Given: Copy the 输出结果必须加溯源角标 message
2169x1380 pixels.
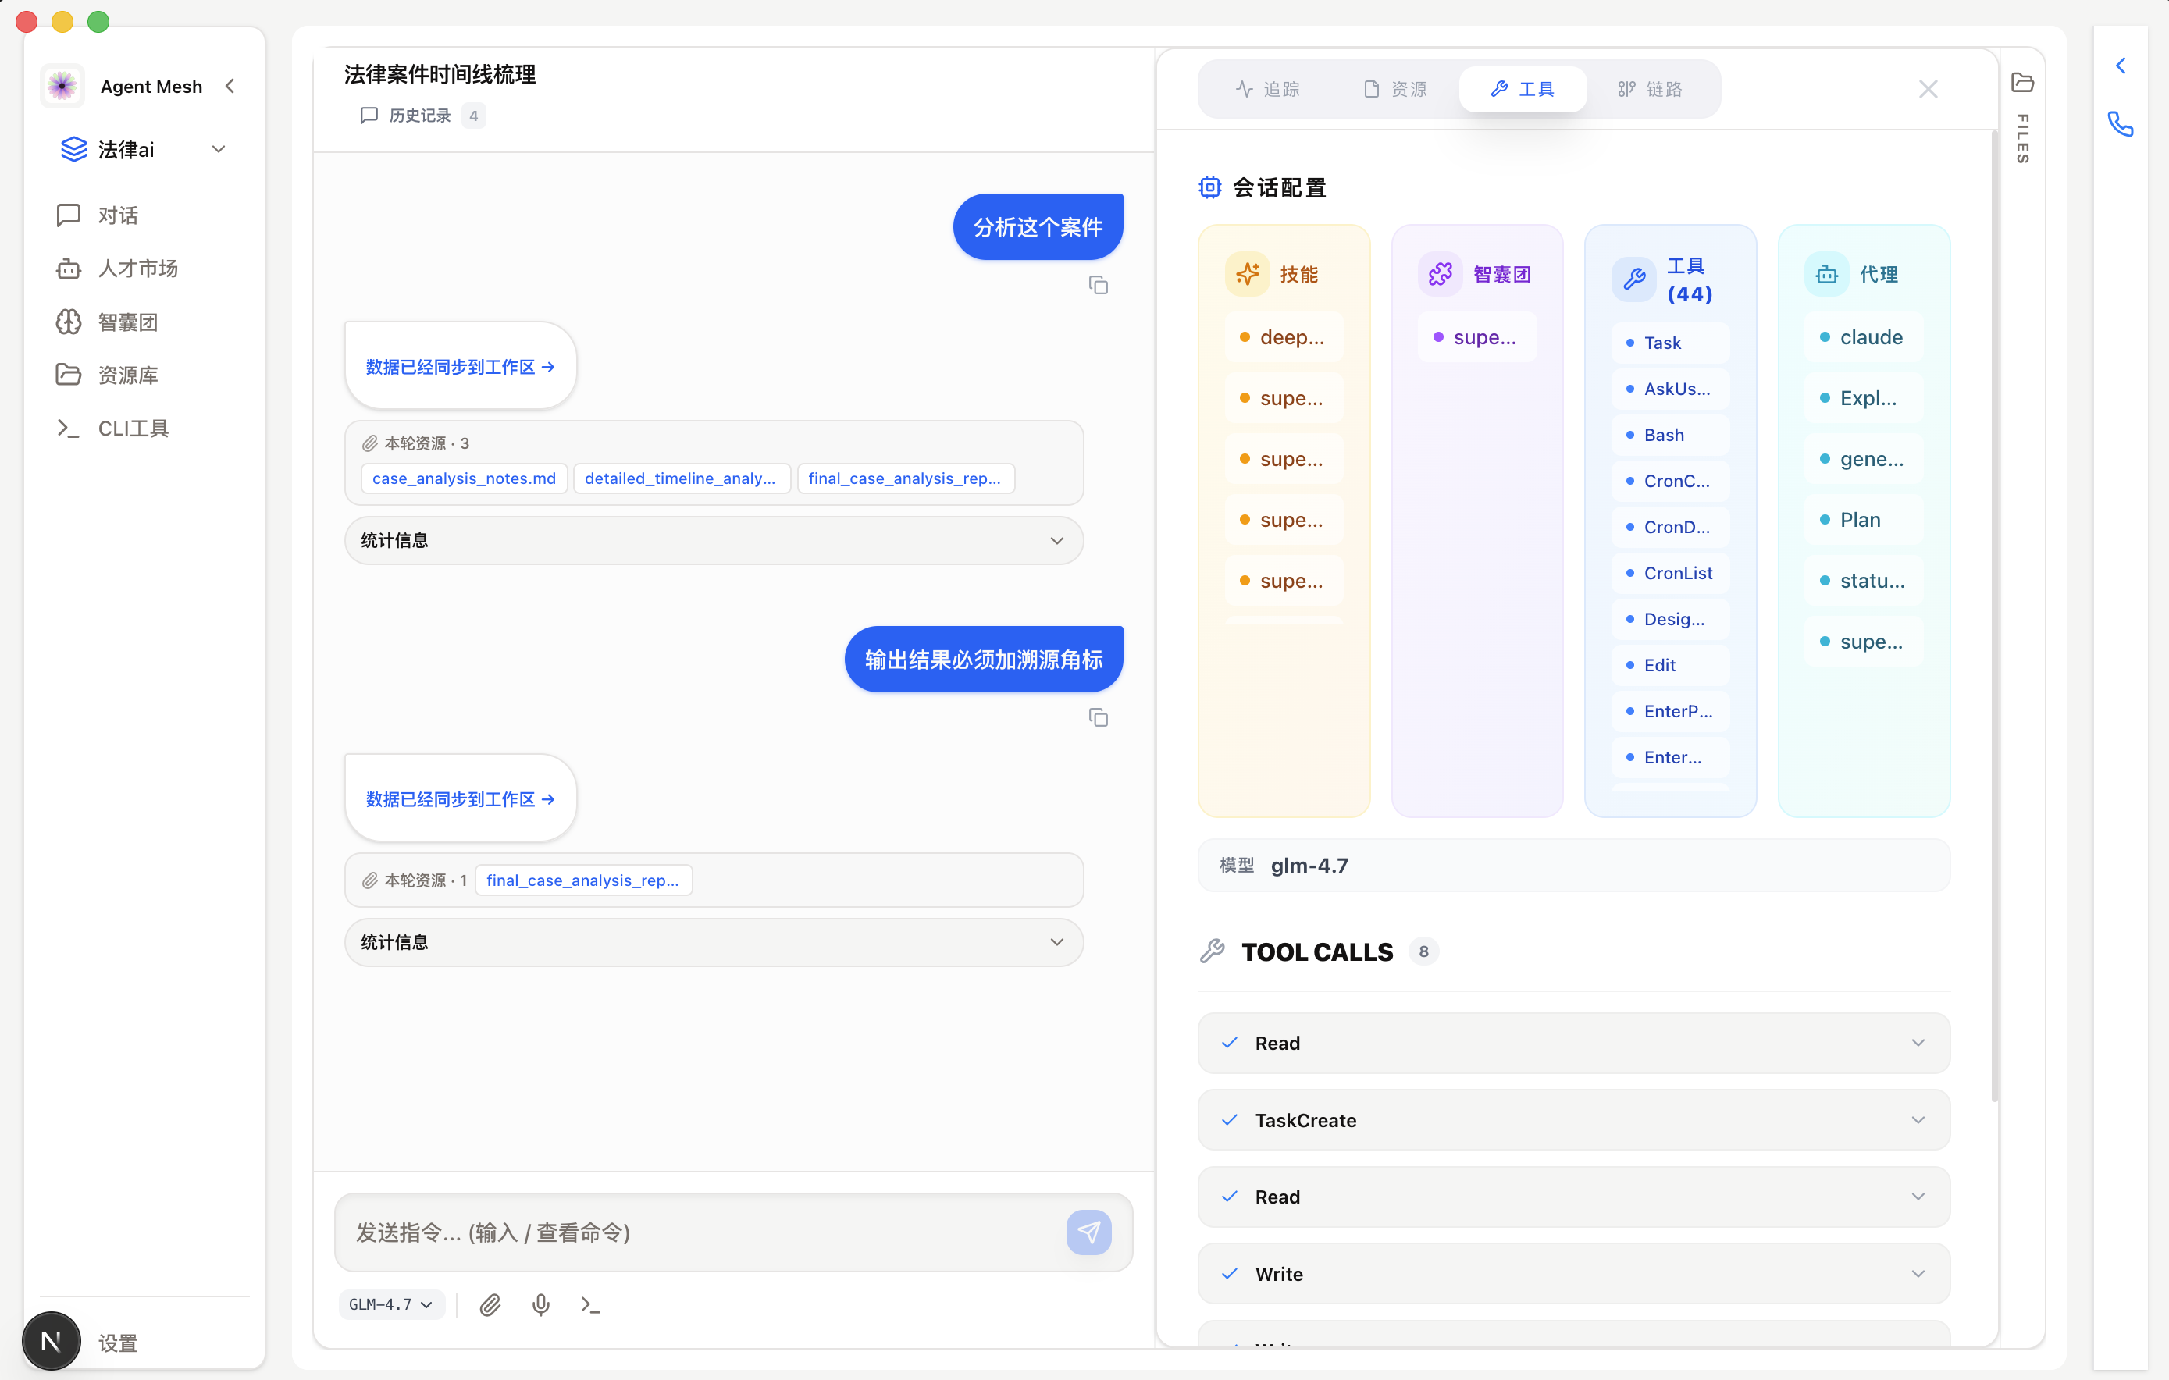Looking at the screenshot, I should coord(1098,717).
